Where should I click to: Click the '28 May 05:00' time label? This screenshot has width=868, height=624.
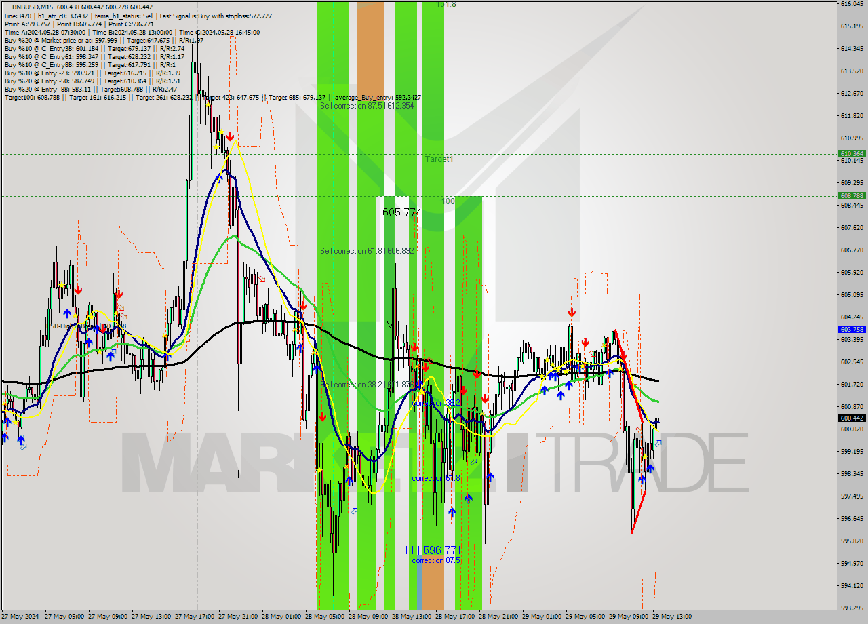click(x=325, y=617)
